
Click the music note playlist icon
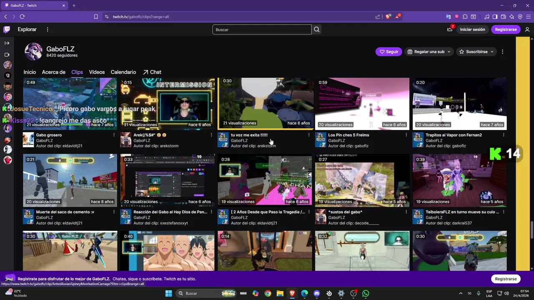(487, 17)
